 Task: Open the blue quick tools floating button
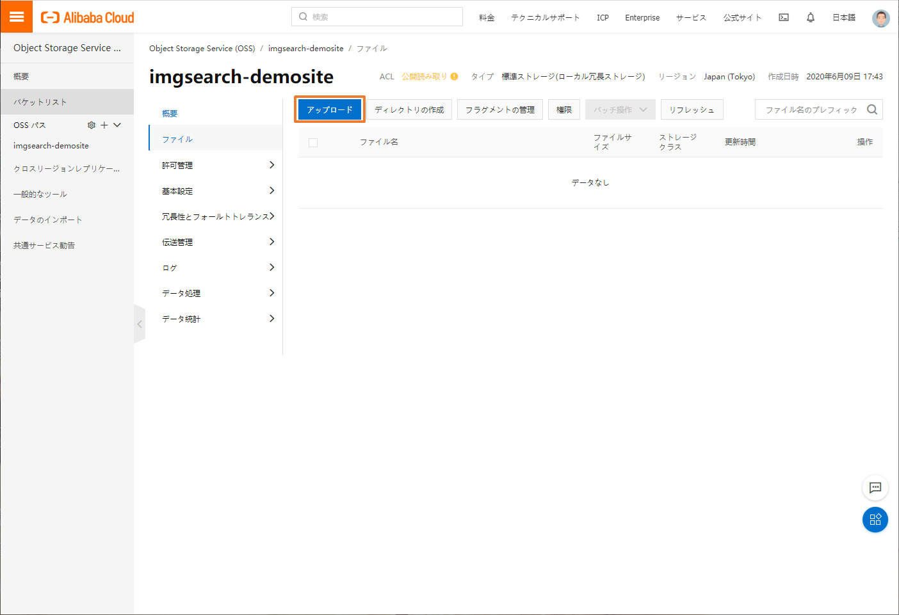coord(875,520)
